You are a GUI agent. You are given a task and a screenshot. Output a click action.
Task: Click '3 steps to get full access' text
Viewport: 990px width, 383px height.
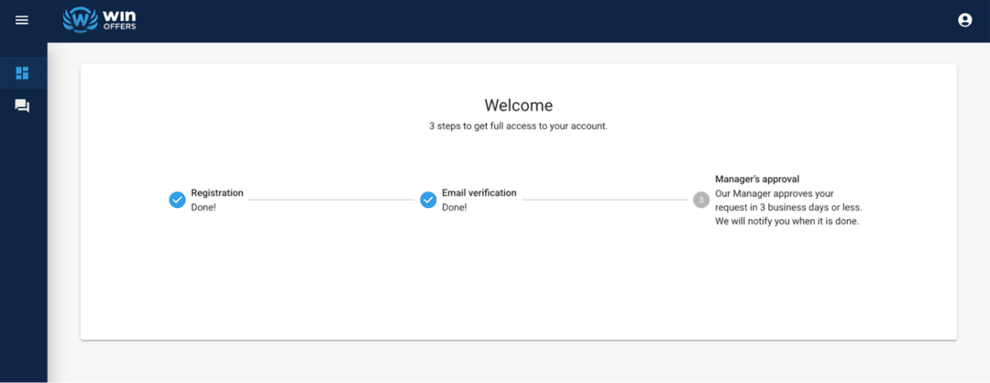coord(518,126)
